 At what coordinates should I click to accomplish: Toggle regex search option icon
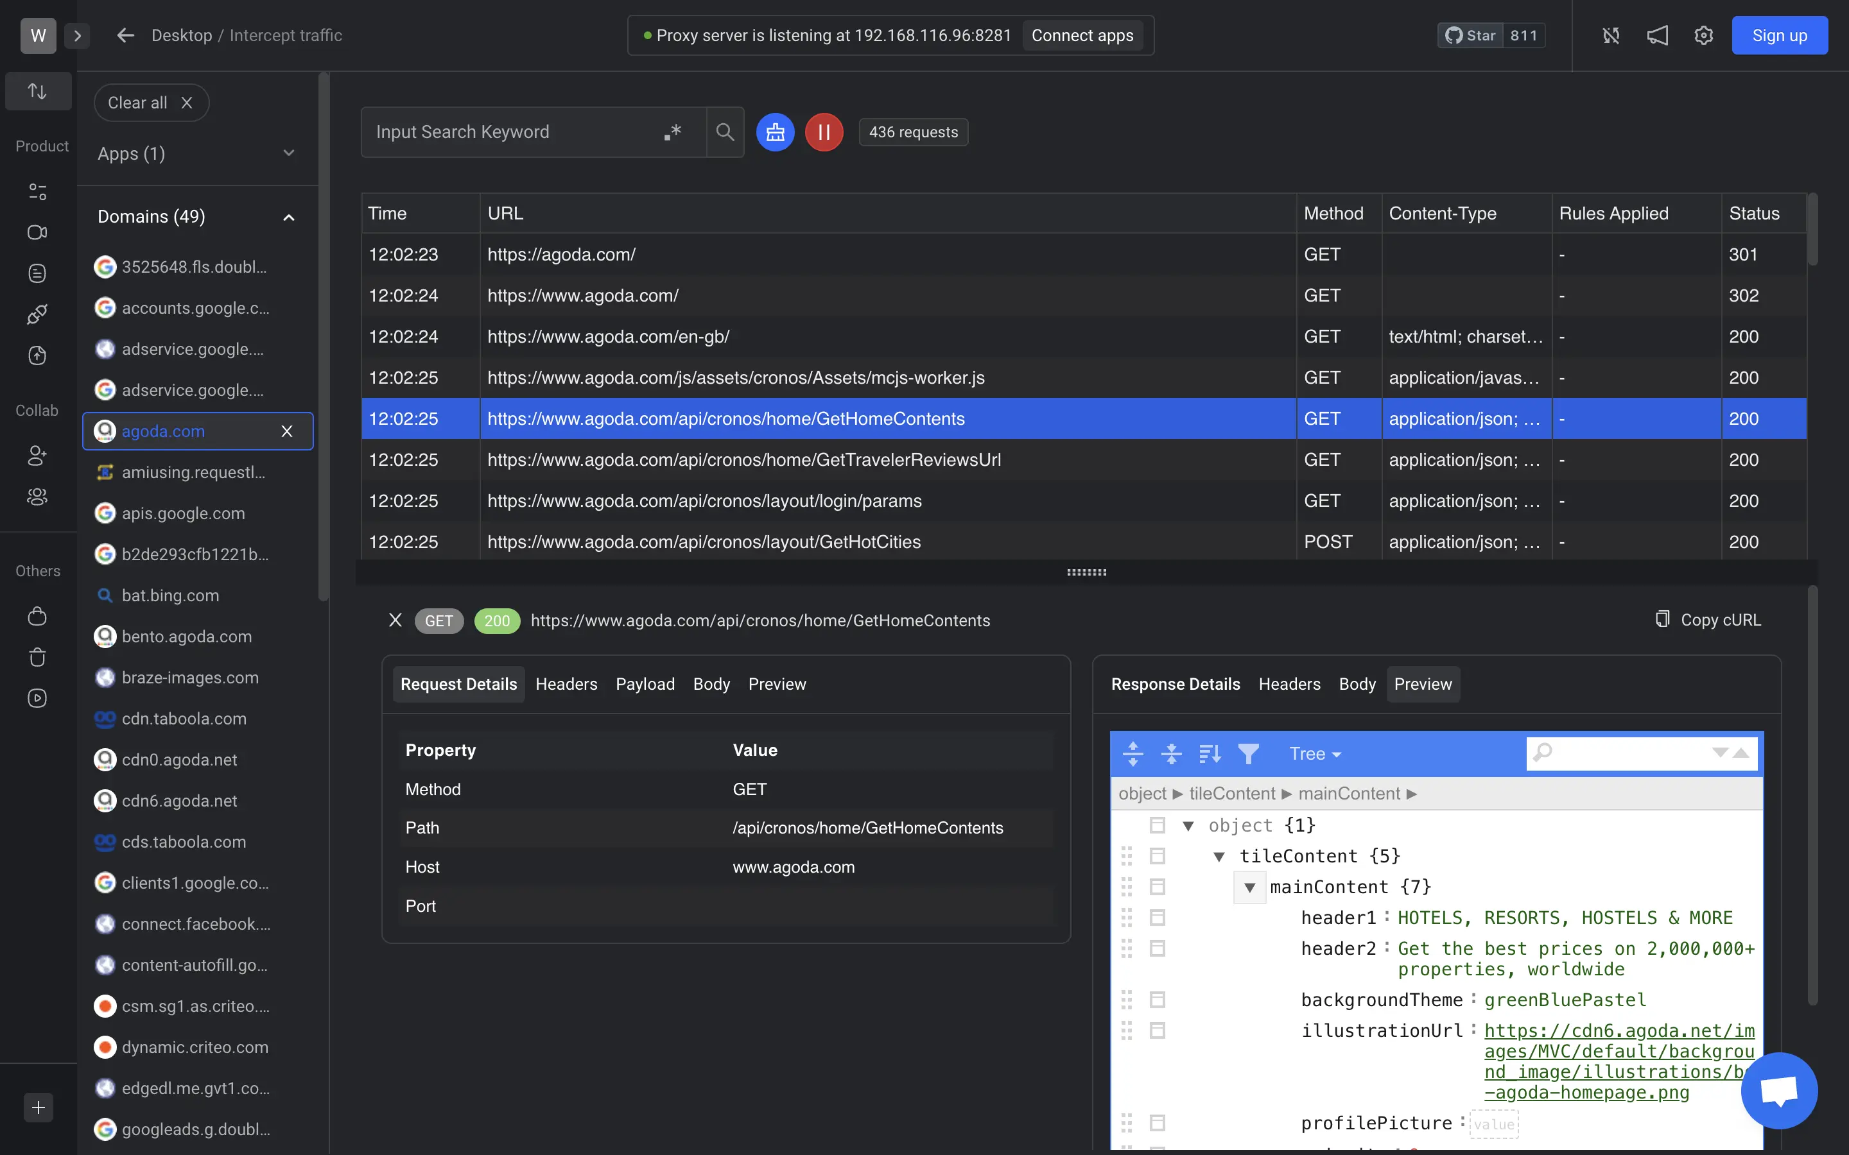672,132
